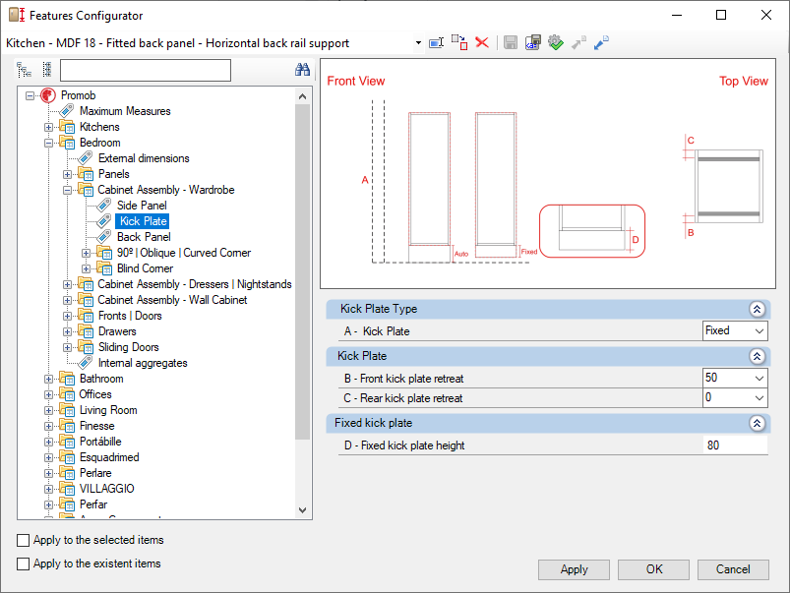The height and width of the screenshot is (593, 790).
Task: Click the red X delete configuration icon
Action: point(482,43)
